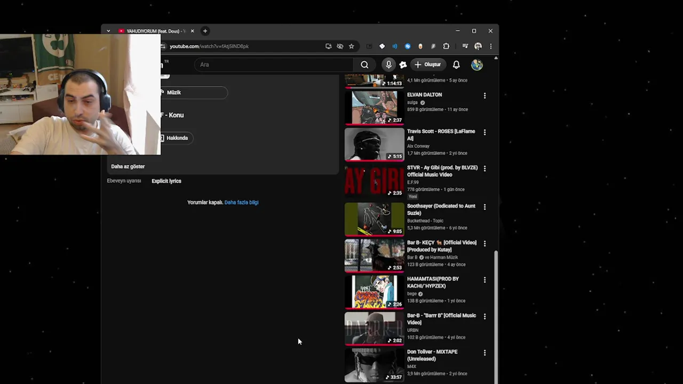Open options menu for Travis Scott ROSES video

tap(485, 132)
